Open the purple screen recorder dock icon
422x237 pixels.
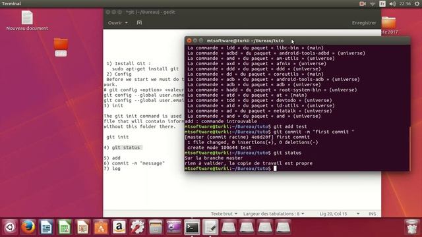click(174, 227)
